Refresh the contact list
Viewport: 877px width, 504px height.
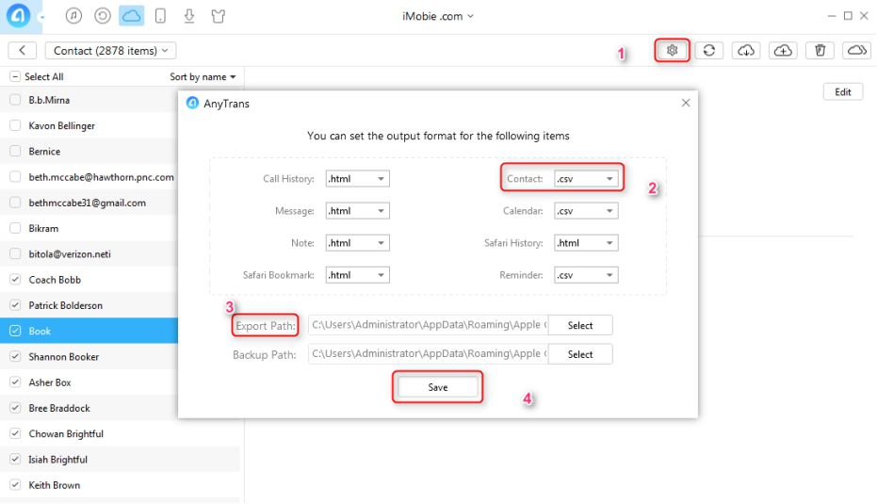708,50
